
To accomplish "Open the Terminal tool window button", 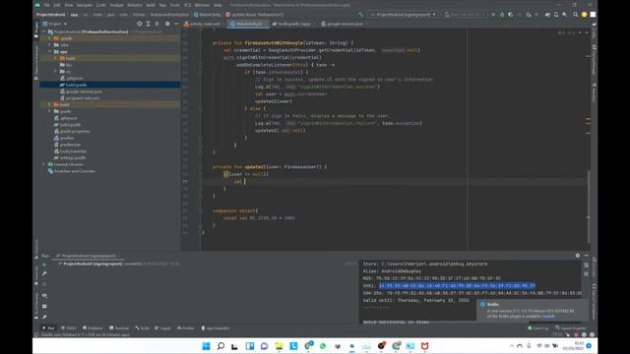I will click(x=119, y=327).
